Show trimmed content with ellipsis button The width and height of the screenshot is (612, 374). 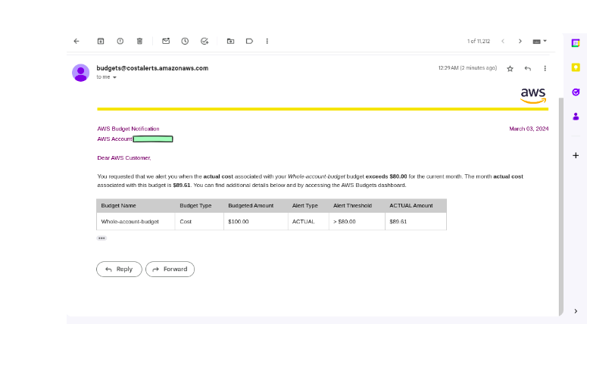click(x=101, y=238)
